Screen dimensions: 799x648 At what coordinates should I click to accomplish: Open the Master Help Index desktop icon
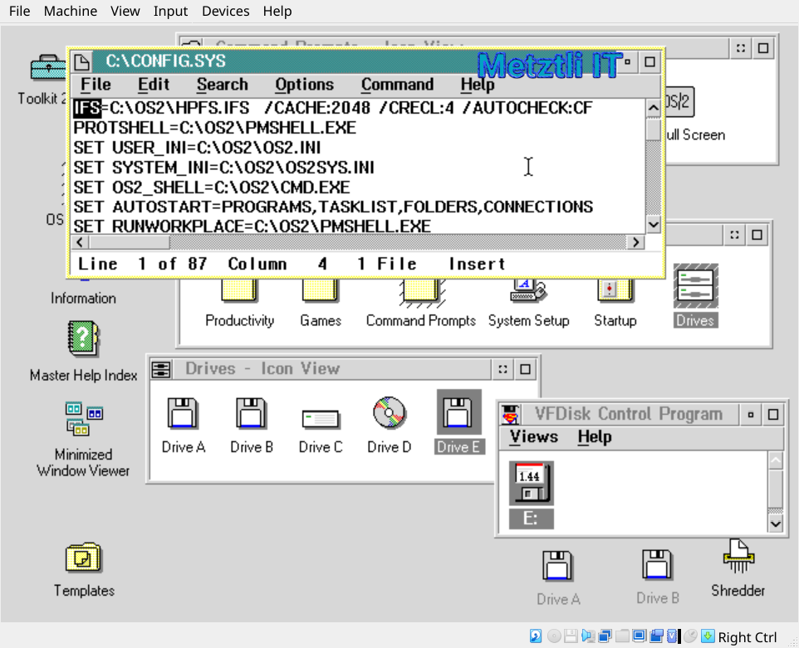[x=84, y=338]
